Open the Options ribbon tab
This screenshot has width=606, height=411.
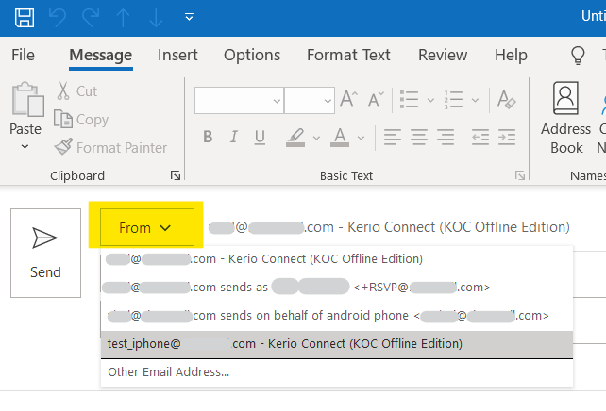252,55
